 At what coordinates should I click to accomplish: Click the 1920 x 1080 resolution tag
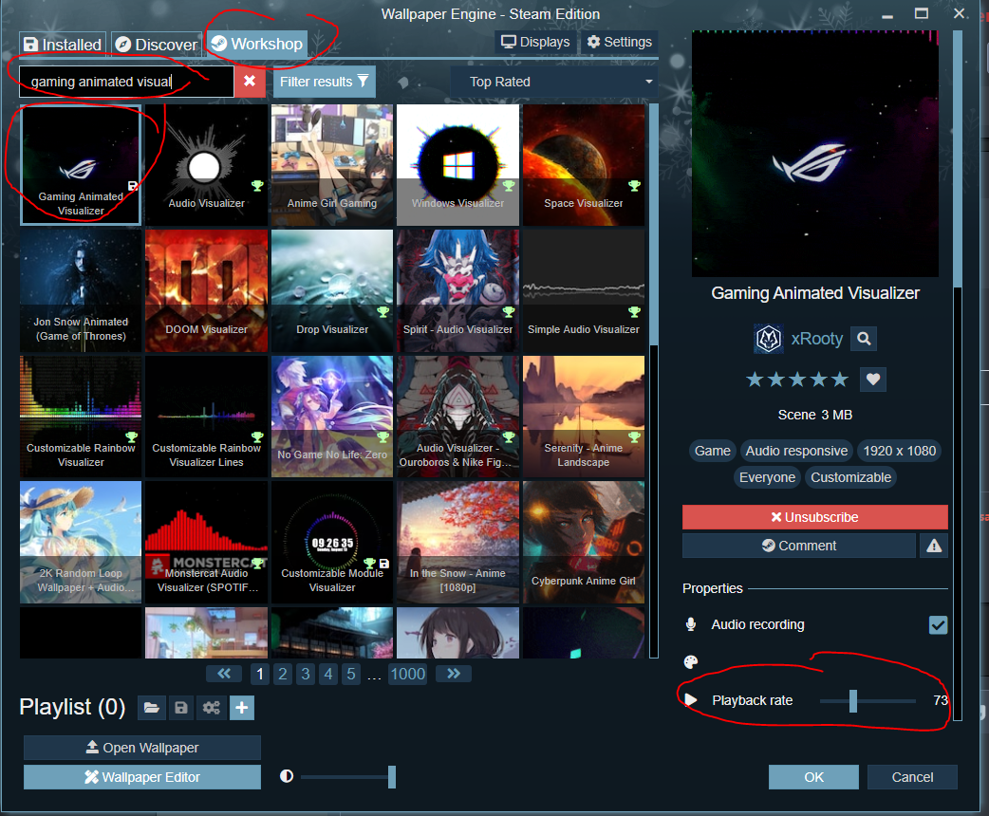900,451
